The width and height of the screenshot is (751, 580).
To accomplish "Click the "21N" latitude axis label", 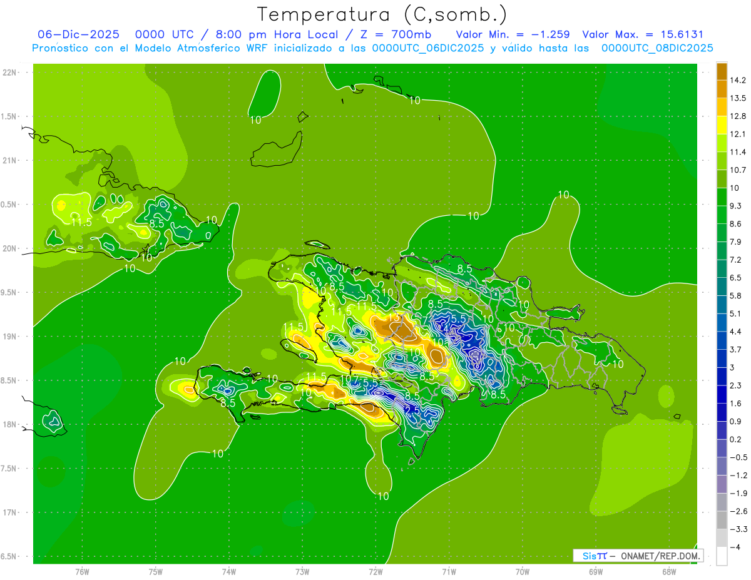I will [x=10, y=160].
